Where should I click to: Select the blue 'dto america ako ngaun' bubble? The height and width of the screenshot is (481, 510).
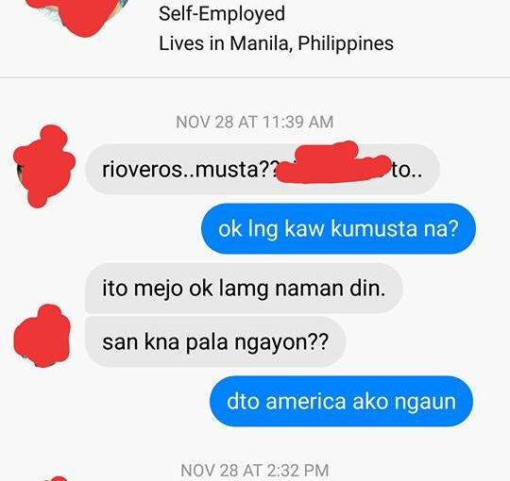point(341,401)
